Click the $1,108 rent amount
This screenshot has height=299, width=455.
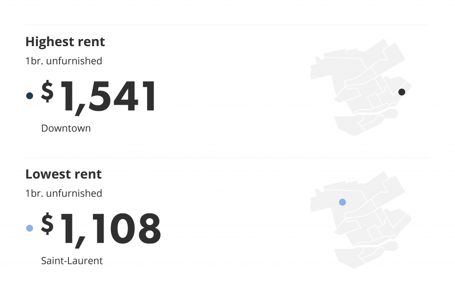(x=101, y=229)
